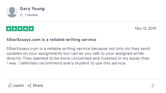
Task: Click the pencil review-count icon
Action: click(21, 15)
